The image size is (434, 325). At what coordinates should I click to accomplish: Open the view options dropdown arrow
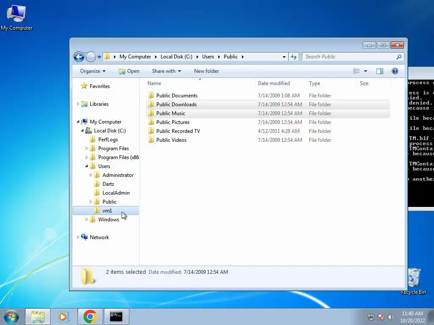pyautogui.click(x=365, y=71)
